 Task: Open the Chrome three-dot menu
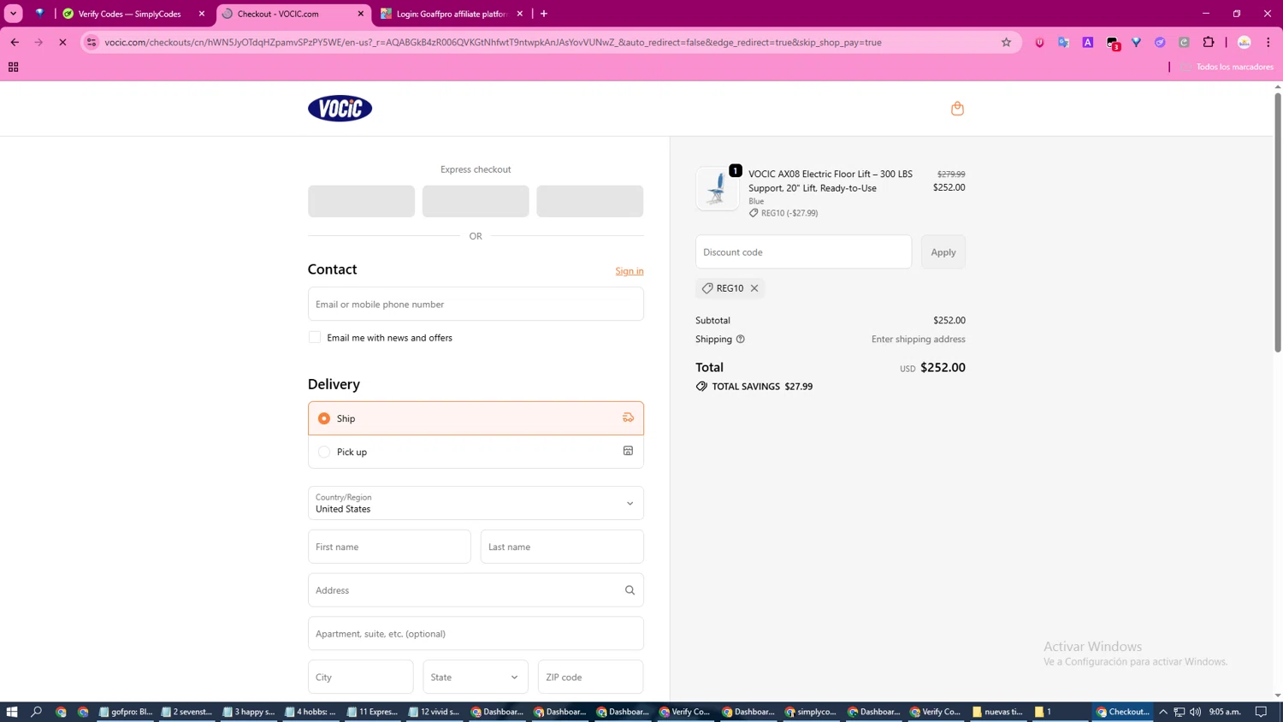pyautogui.click(x=1268, y=42)
